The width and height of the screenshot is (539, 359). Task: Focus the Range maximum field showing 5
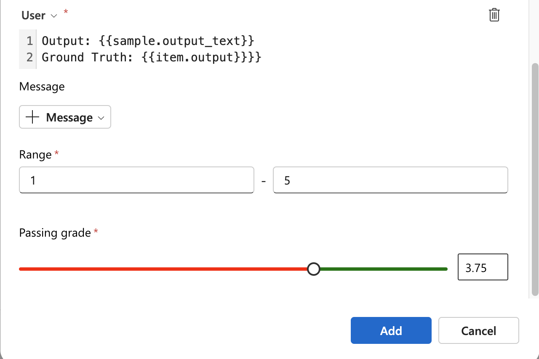click(390, 180)
